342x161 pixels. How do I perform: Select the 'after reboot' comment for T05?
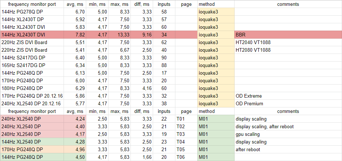tap(288, 149)
